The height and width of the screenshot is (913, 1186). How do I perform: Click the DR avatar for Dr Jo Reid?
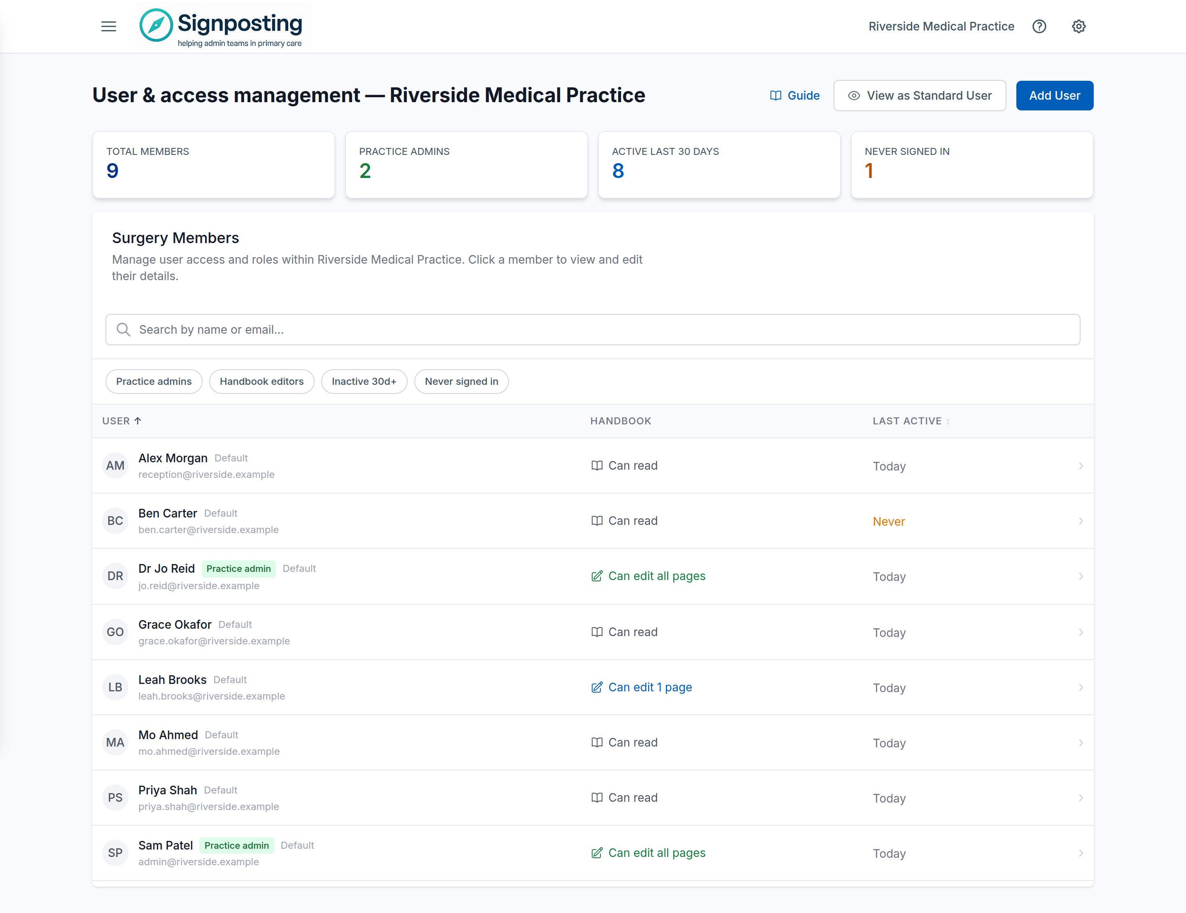pyautogui.click(x=115, y=576)
